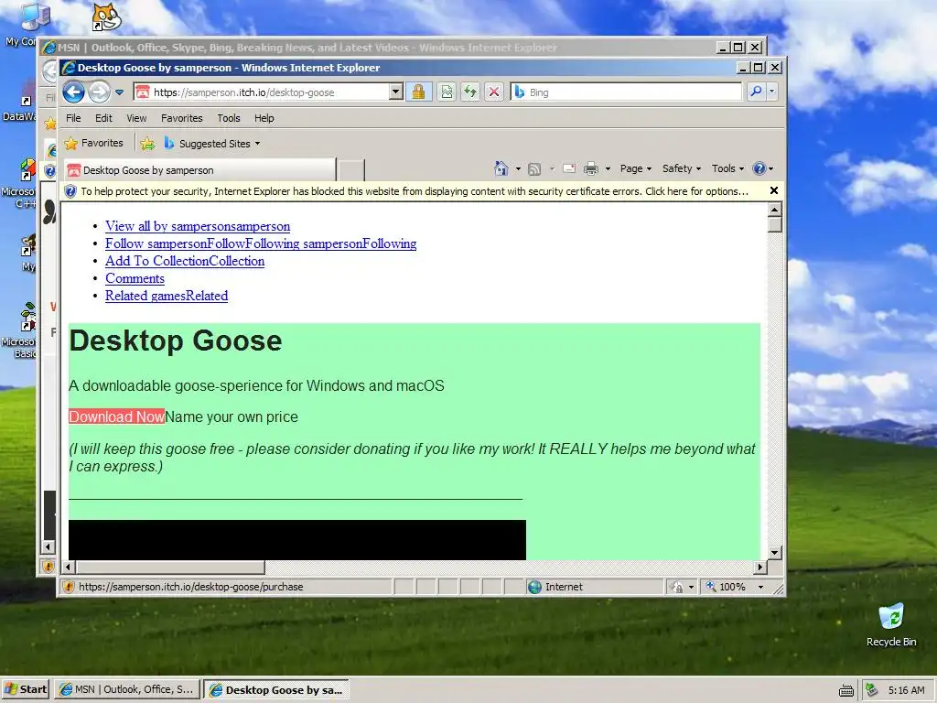The height and width of the screenshot is (703, 937).
Task: Open a new blank tab
Action: pos(350,170)
